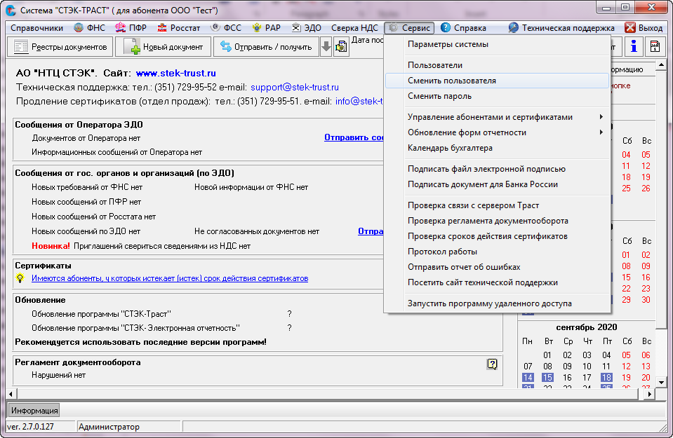
Task: Click the support@stek-trust.ru email link
Action: pyautogui.click(x=295, y=88)
